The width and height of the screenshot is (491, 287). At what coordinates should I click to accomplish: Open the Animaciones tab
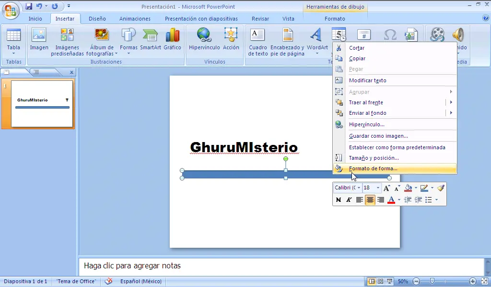click(x=135, y=19)
